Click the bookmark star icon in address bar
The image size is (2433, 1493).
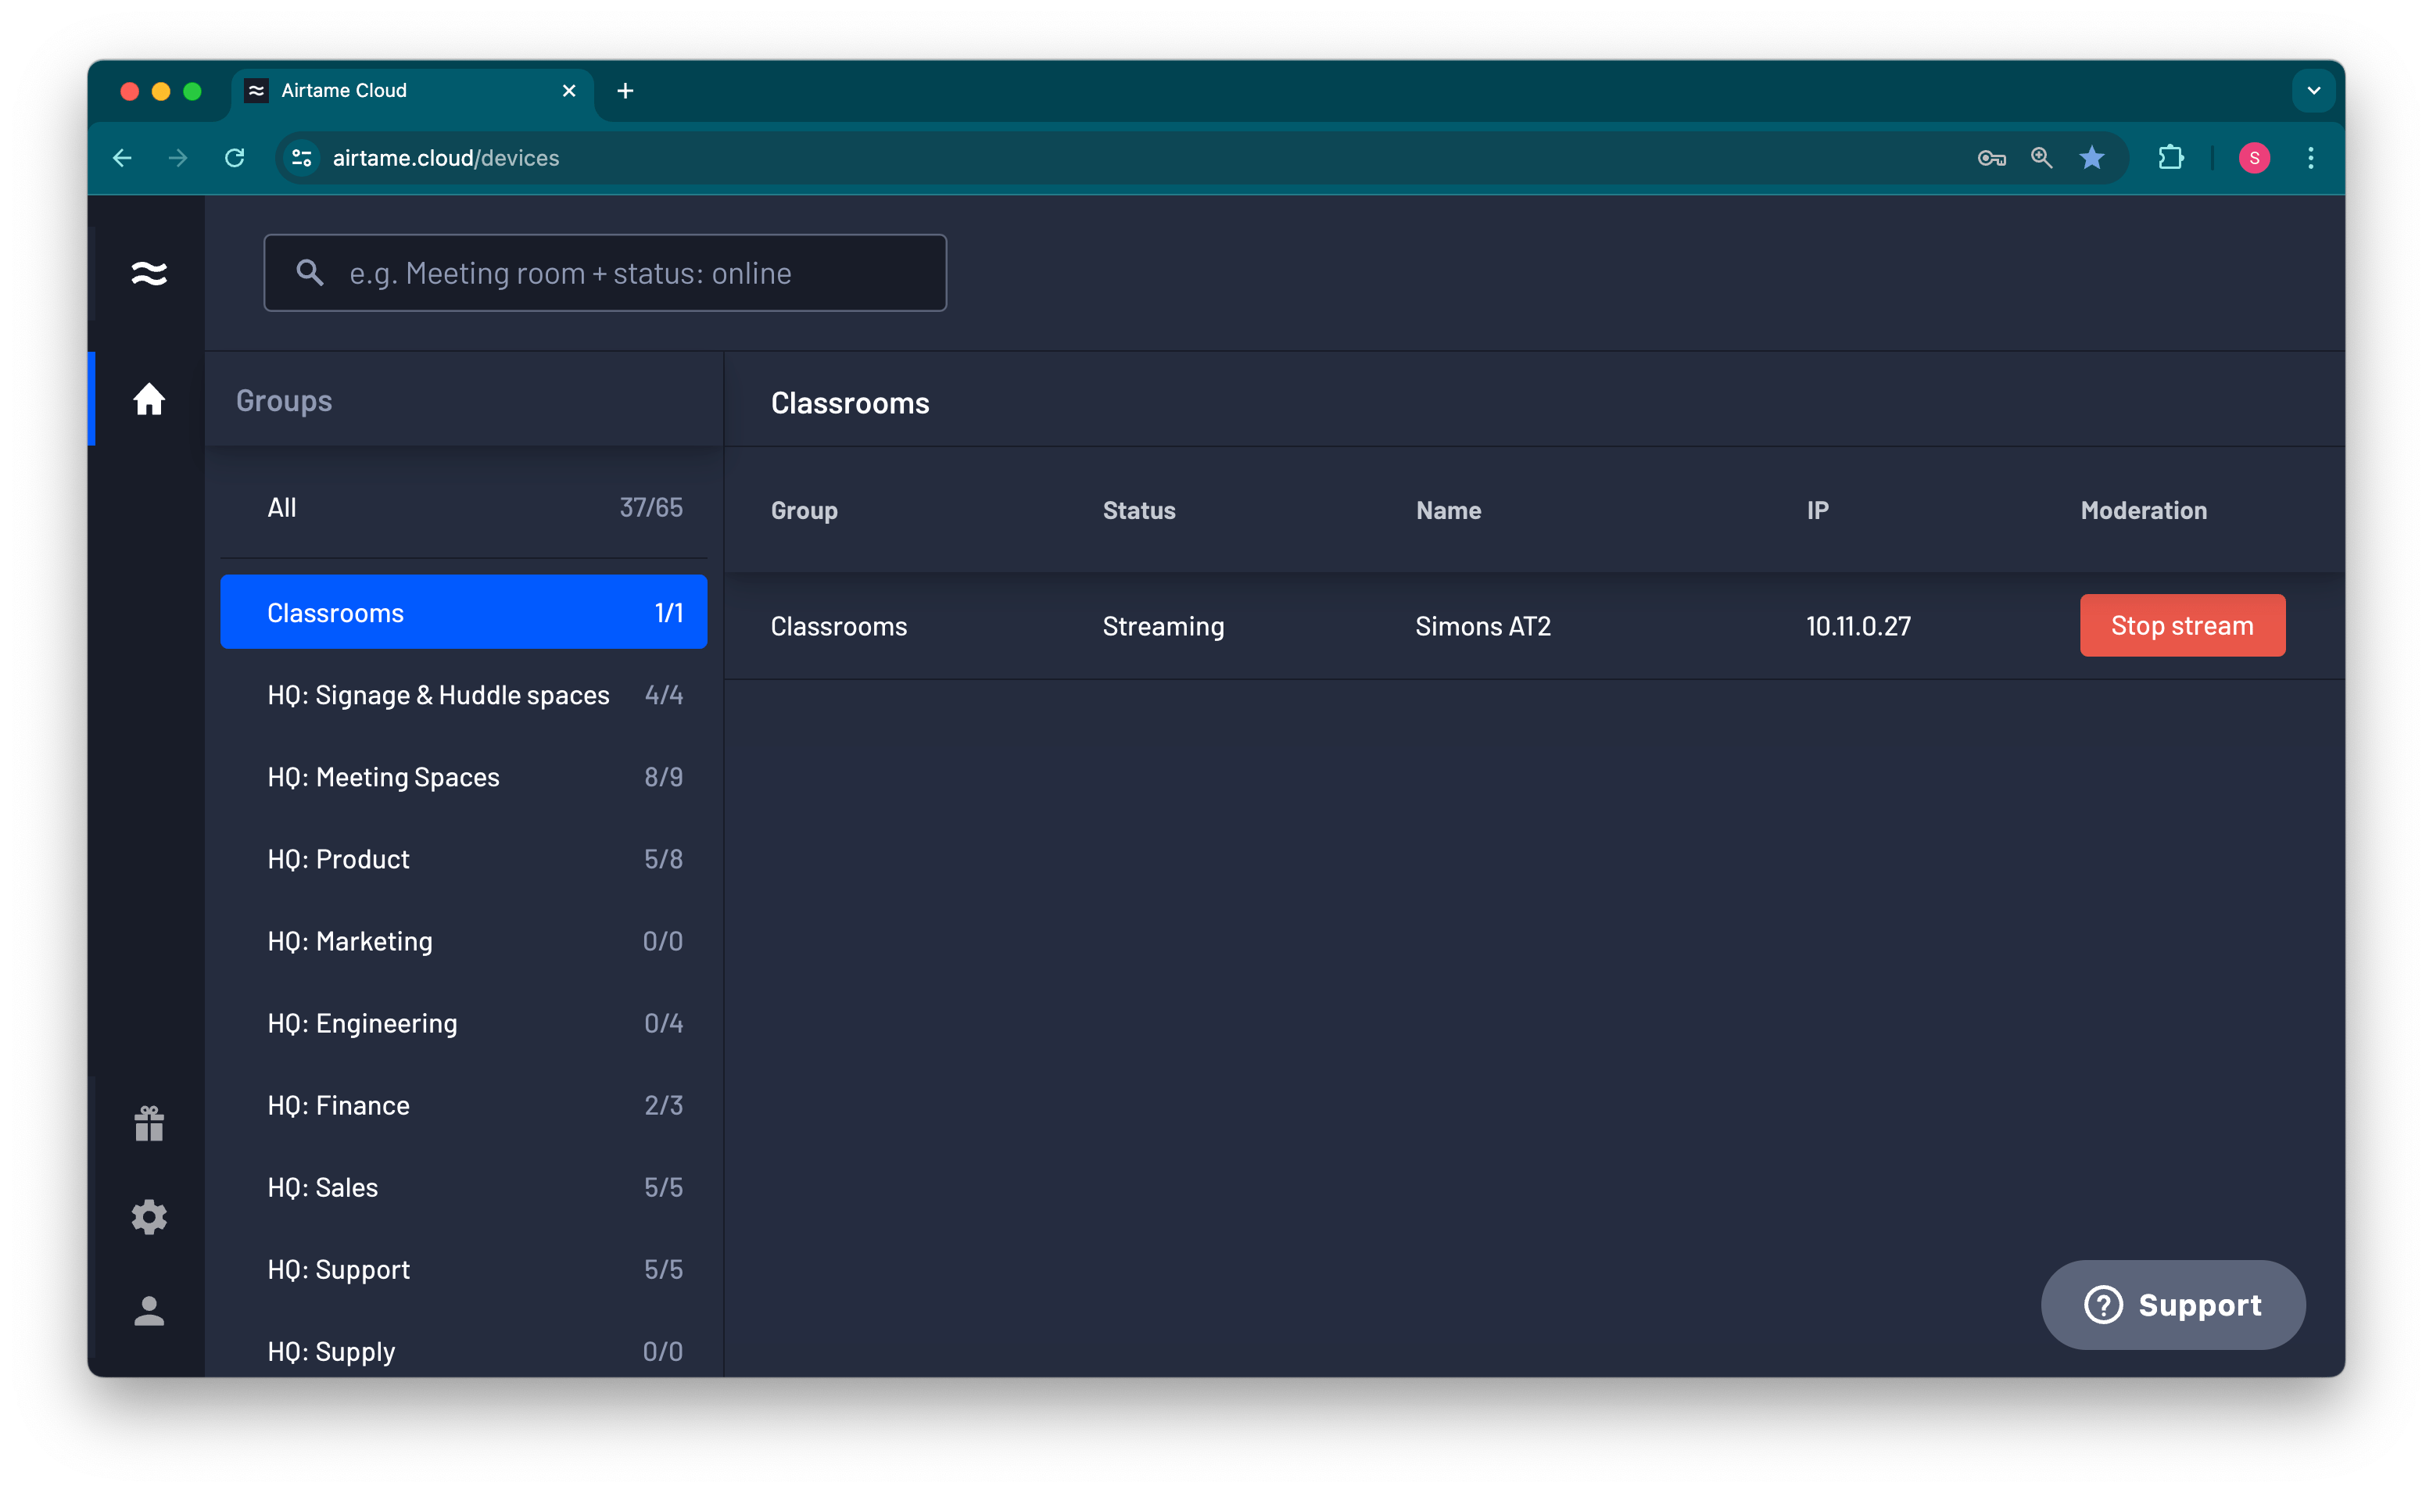tap(2091, 158)
